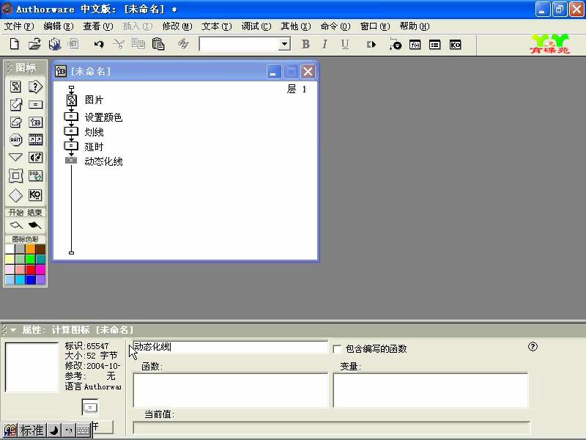Image resolution: width=586 pixels, height=440 pixels.
Task: Open the text style dropdown arrow
Action: pos(285,44)
